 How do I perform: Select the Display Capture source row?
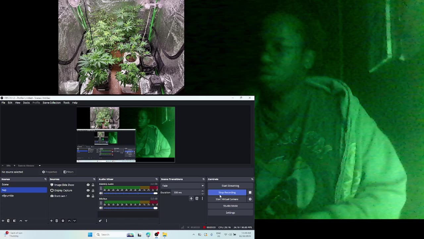72,191
